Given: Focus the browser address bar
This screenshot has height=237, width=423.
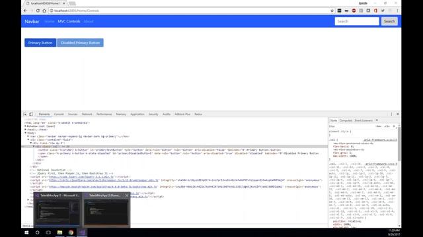Looking at the screenshot, I should pos(189,11).
